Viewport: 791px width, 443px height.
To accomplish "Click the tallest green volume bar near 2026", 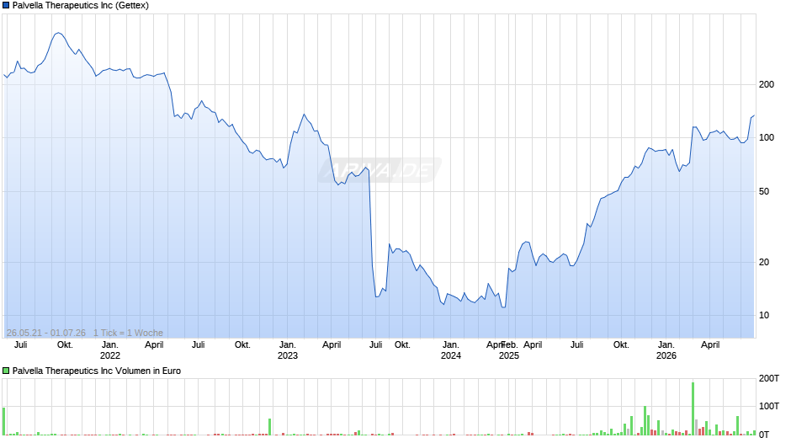I will [x=693, y=408].
